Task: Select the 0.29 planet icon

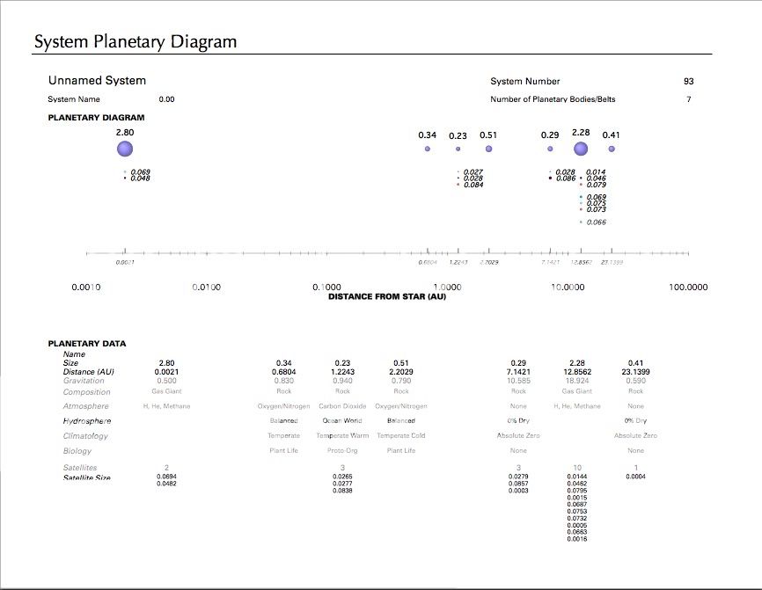Action: (x=550, y=149)
